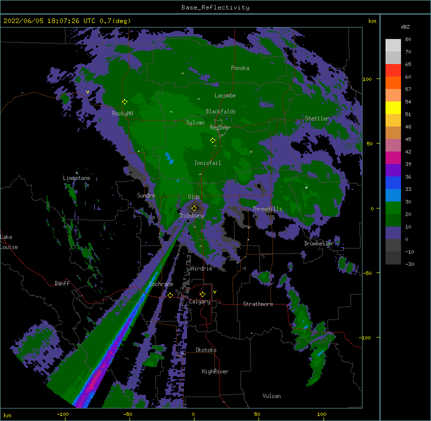431x421 pixels.
Task: Click the km unit label at bottom left
Action: coord(7,415)
